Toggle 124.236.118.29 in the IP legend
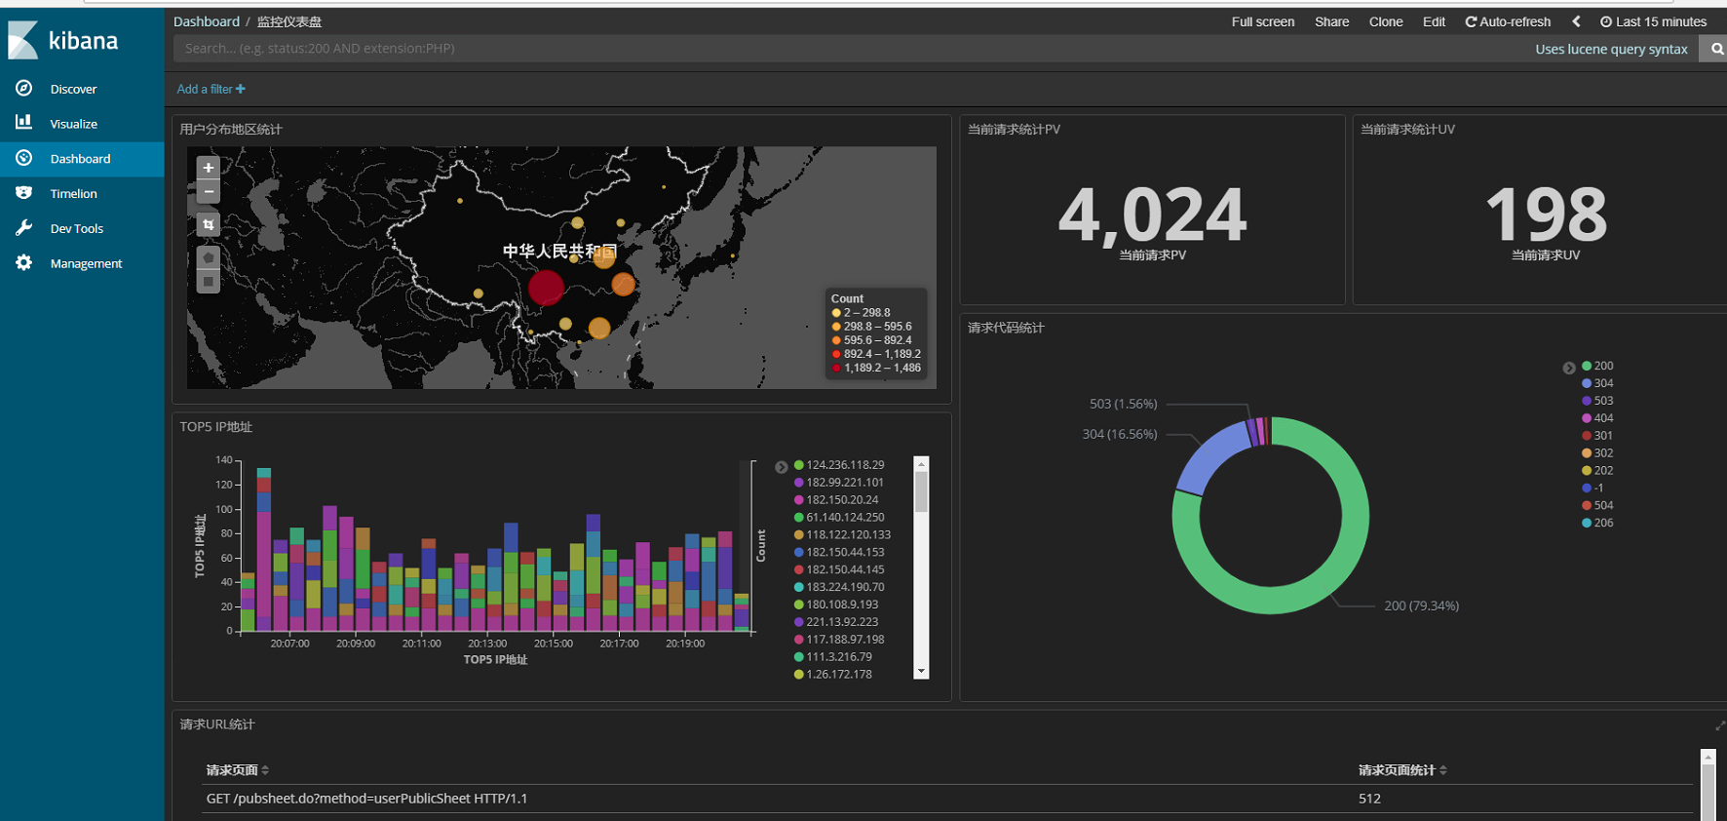The image size is (1727, 821). pyautogui.click(x=839, y=465)
